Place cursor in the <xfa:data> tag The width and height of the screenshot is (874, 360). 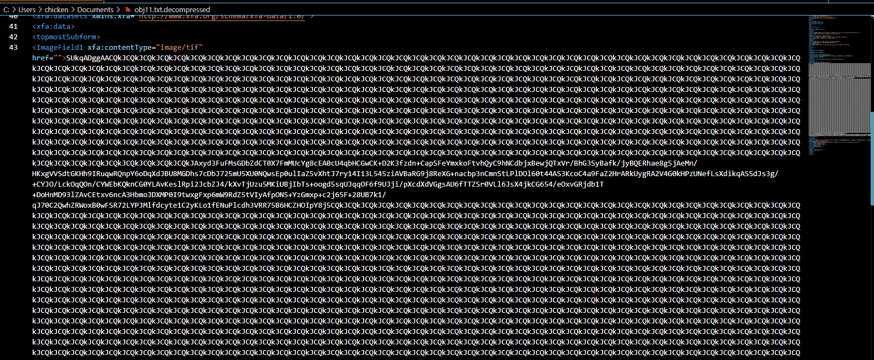[53, 26]
